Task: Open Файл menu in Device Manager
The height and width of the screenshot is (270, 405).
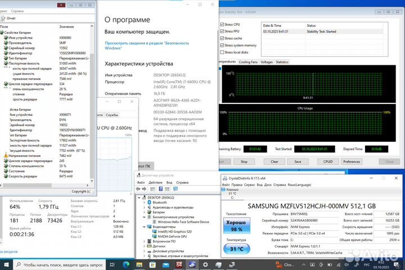Action: (x=141, y=182)
